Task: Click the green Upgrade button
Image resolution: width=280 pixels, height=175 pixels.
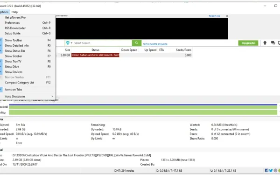Action: coord(248,43)
